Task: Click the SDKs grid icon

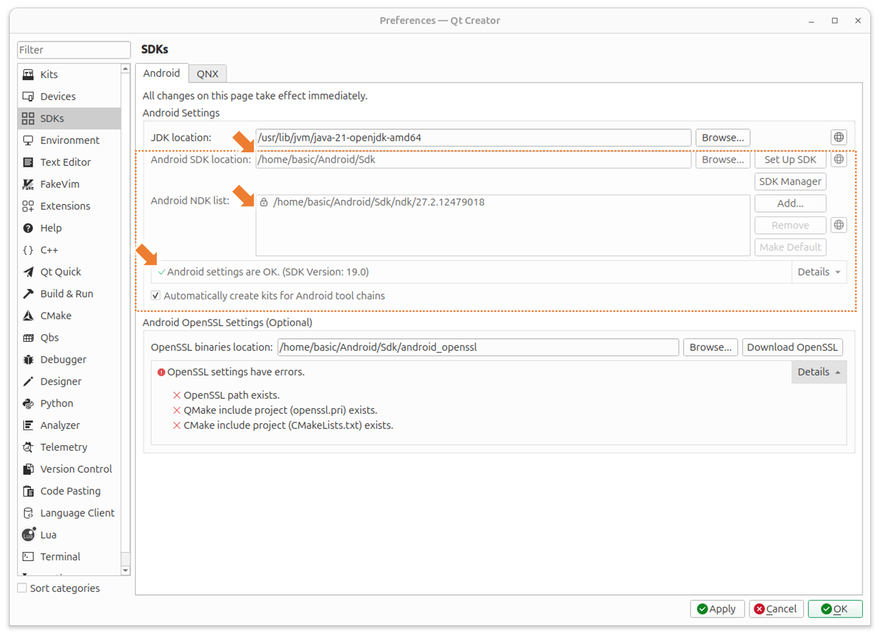Action: (x=28, y=118)
